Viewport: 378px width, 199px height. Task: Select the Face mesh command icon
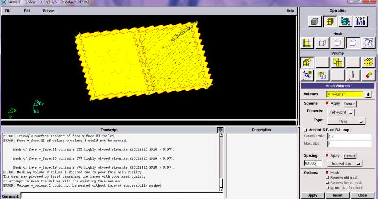tap(338, 43)
